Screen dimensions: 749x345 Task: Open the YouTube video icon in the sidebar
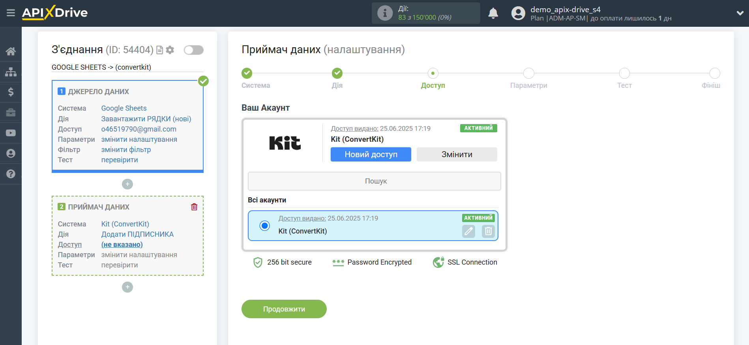click(x=11, y=133)
